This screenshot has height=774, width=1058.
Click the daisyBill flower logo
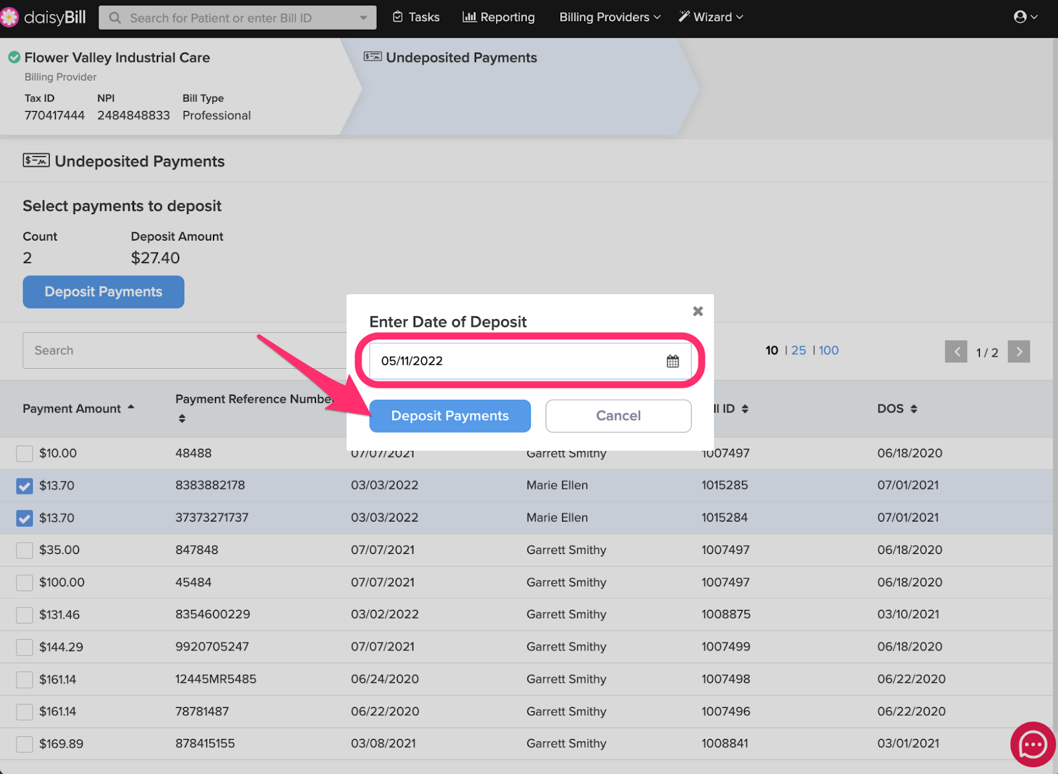click(x=9, y=17)
